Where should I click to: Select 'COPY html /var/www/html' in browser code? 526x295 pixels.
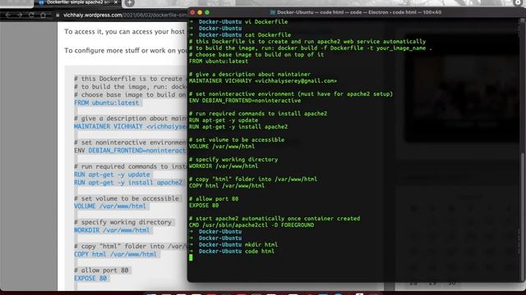[115, 254]
